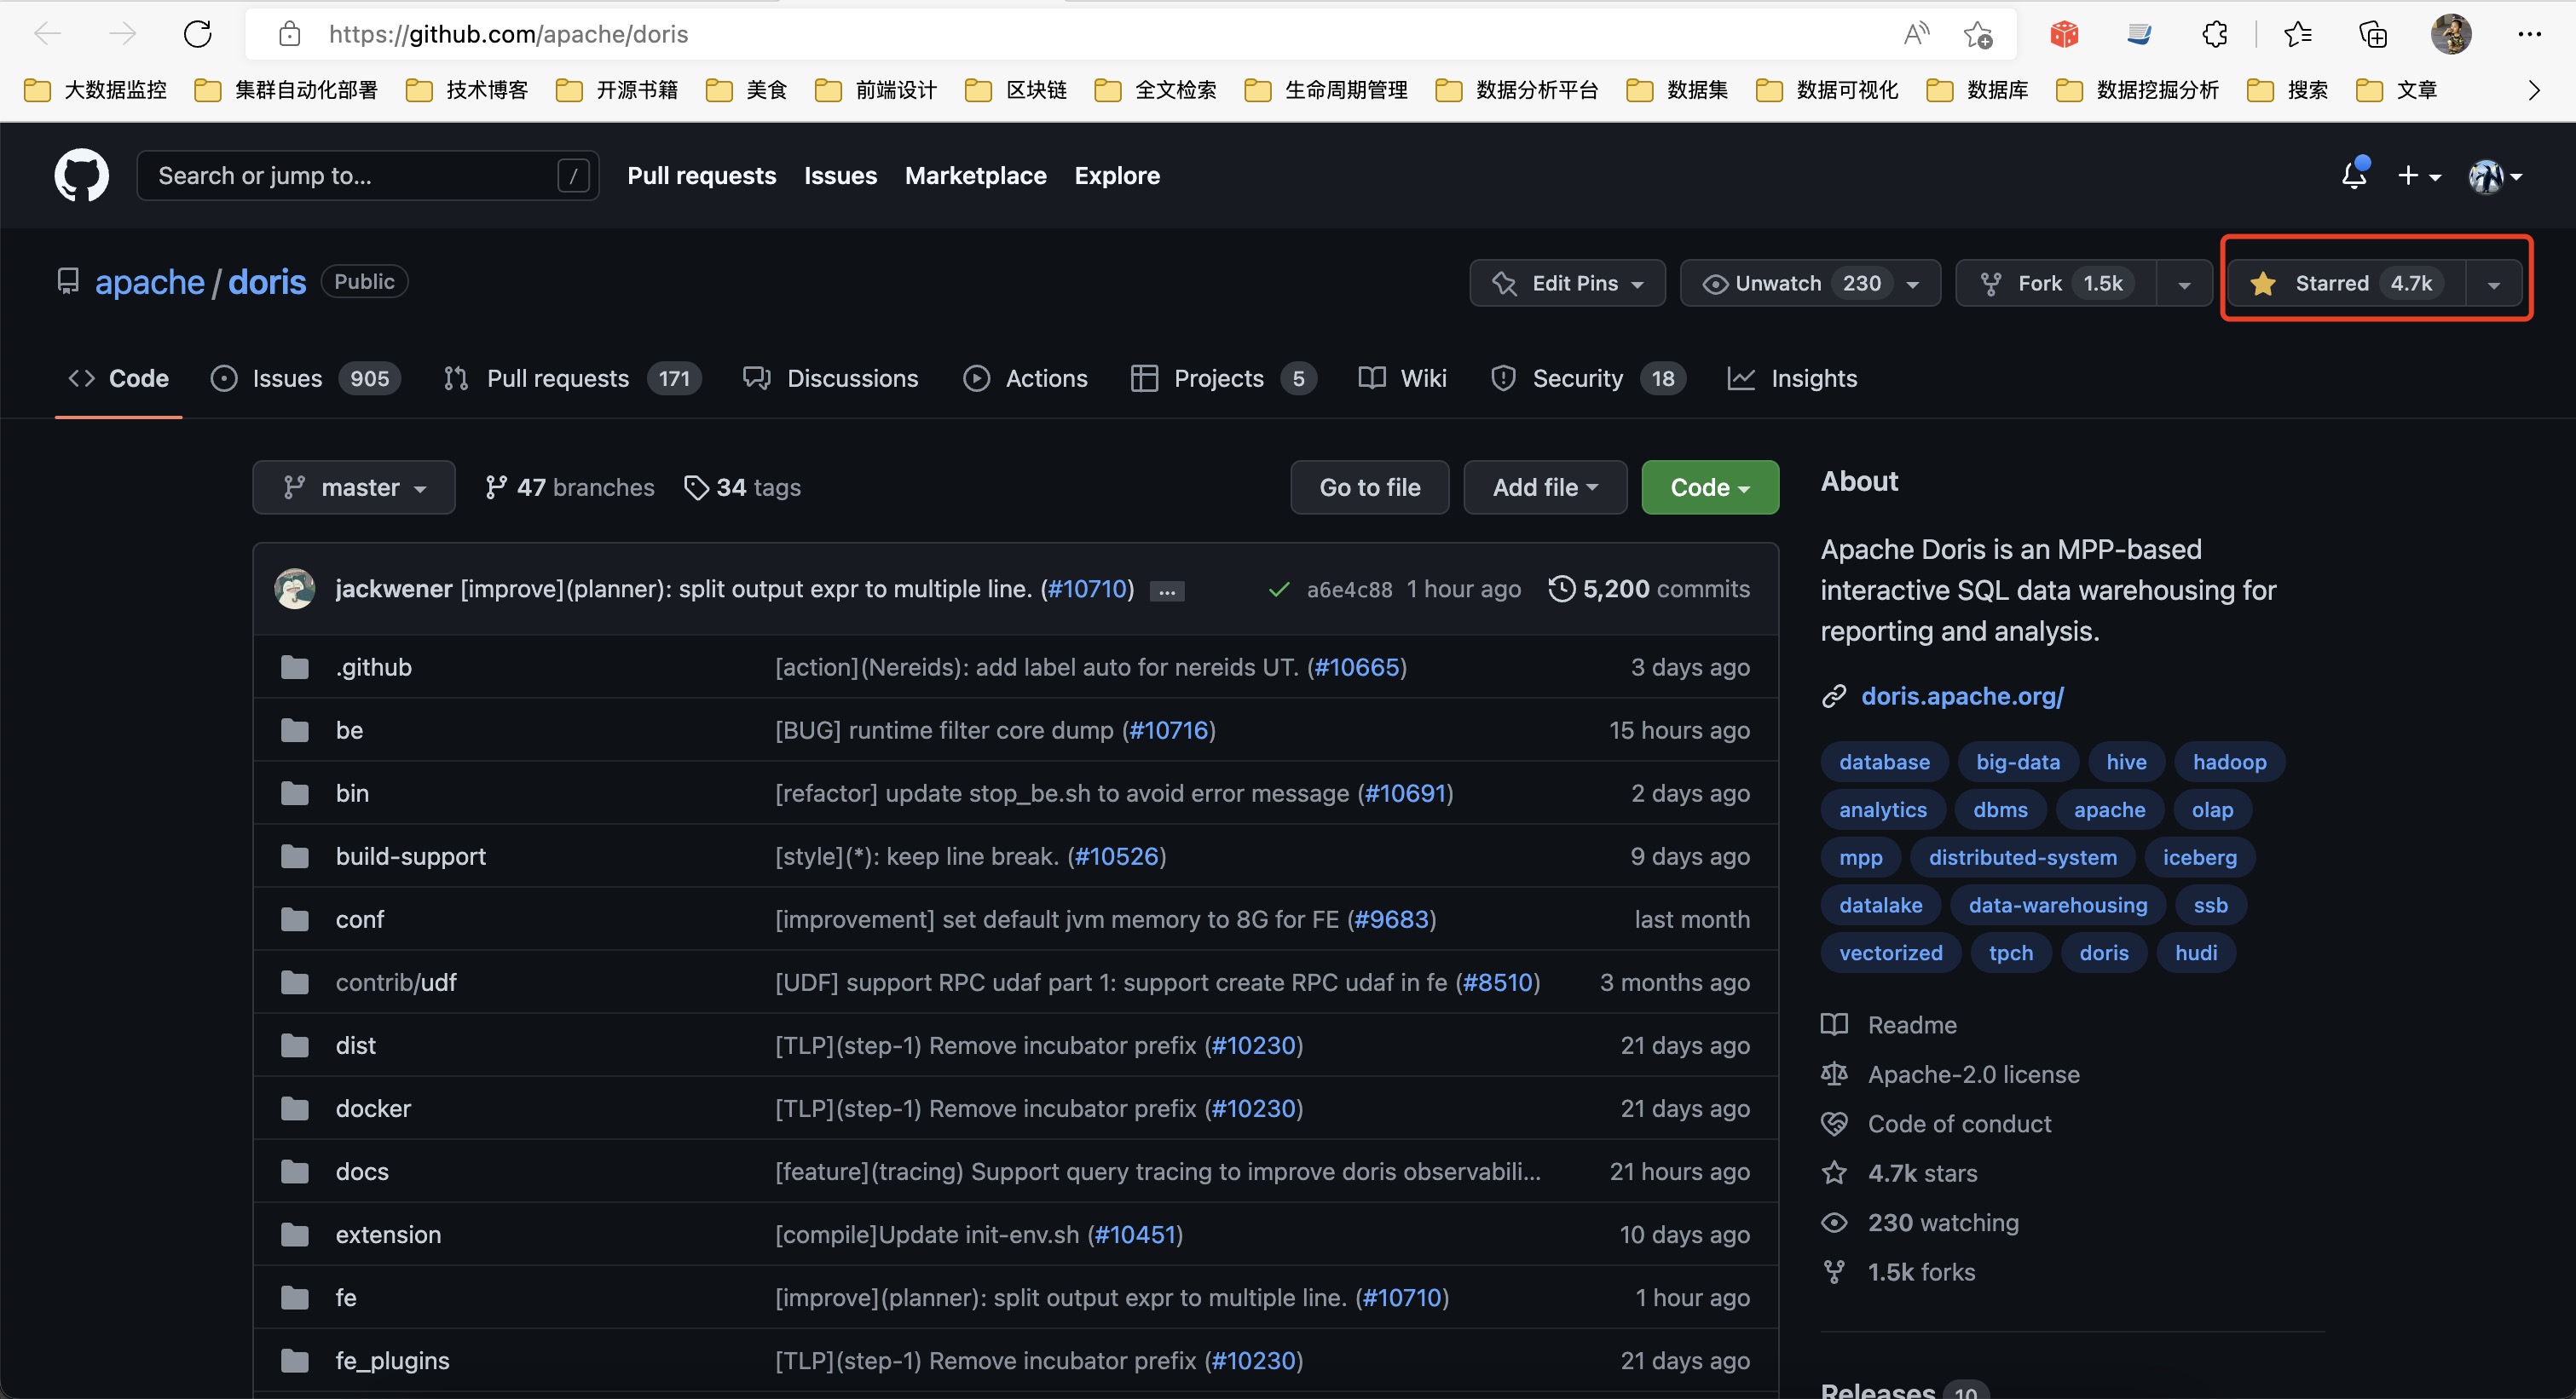Click the GitHub Octocat logo
This screenshot has height=1399, width=2576.
pos(81,176)
